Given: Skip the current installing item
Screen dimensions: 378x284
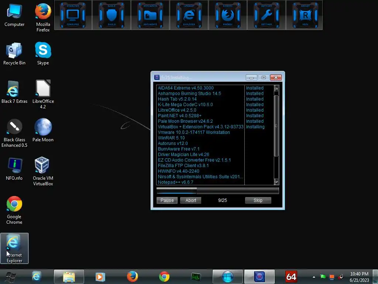Looking at the screenshot, I should 258,200.
